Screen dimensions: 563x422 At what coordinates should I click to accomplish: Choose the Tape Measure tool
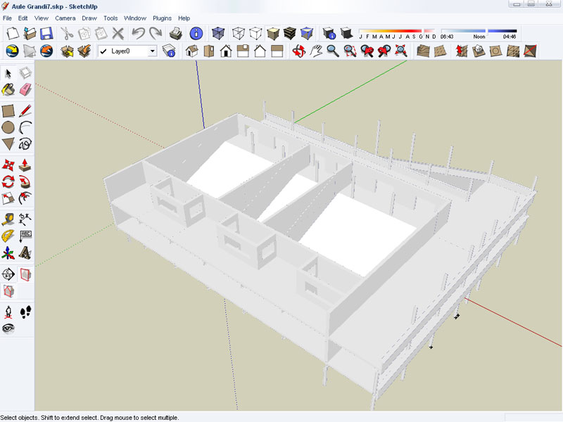(8, 219)
